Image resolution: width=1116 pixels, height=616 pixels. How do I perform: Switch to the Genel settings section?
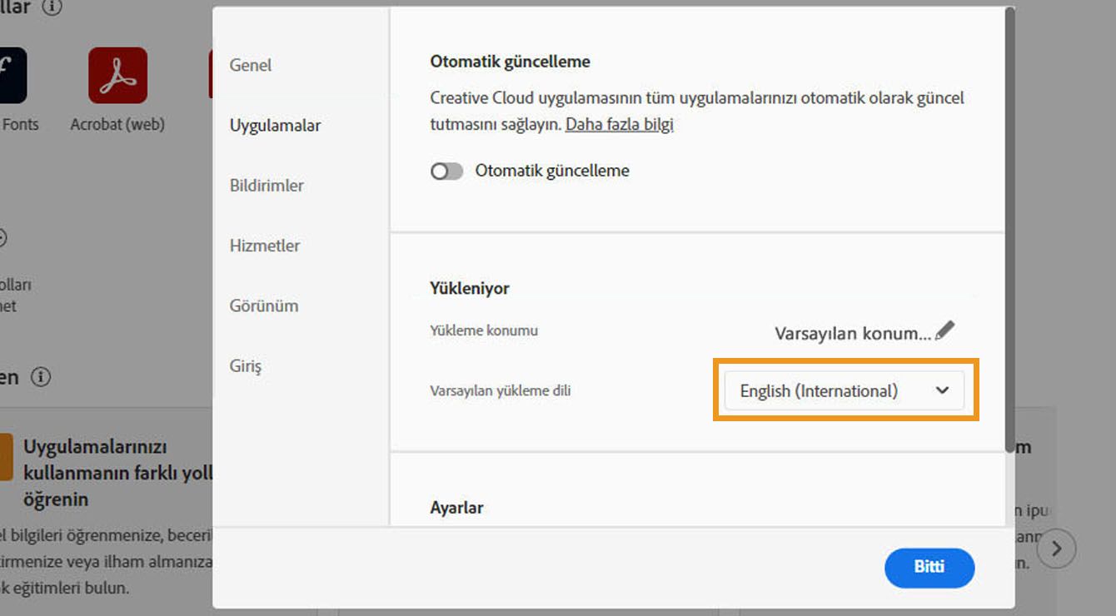(x=250, y=65)
